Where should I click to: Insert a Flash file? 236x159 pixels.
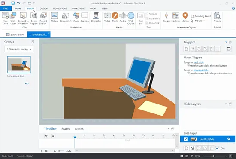coord(115,17)
